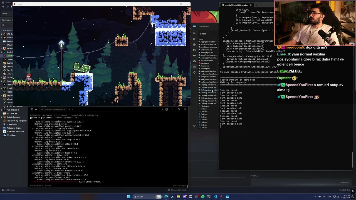Select Slots & Daggers in Steam library
This screenshot has height=200, width=356.
pos(13,117)
